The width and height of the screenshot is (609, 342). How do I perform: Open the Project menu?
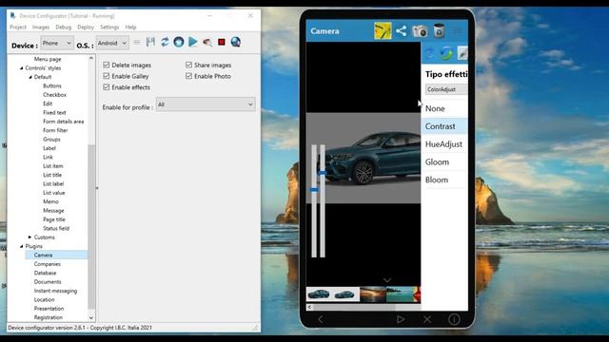(x=18, y=28)
